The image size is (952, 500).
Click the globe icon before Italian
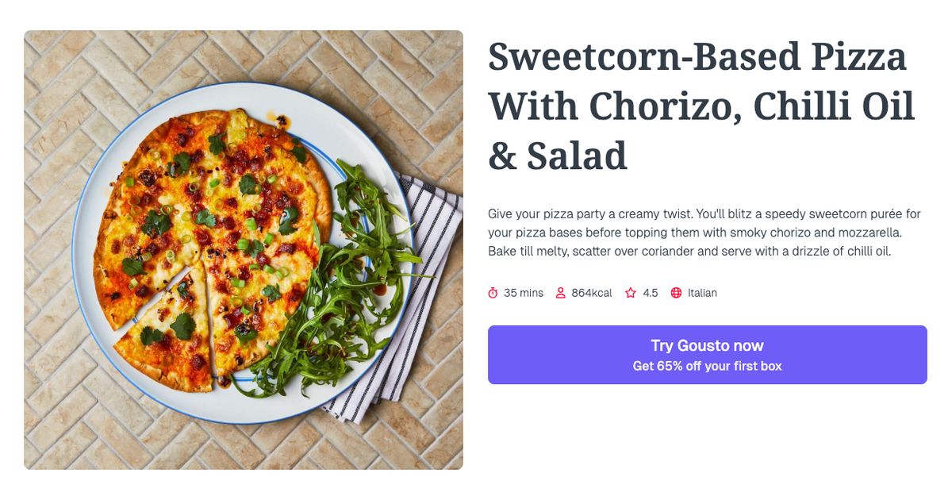tap(675, 292)
